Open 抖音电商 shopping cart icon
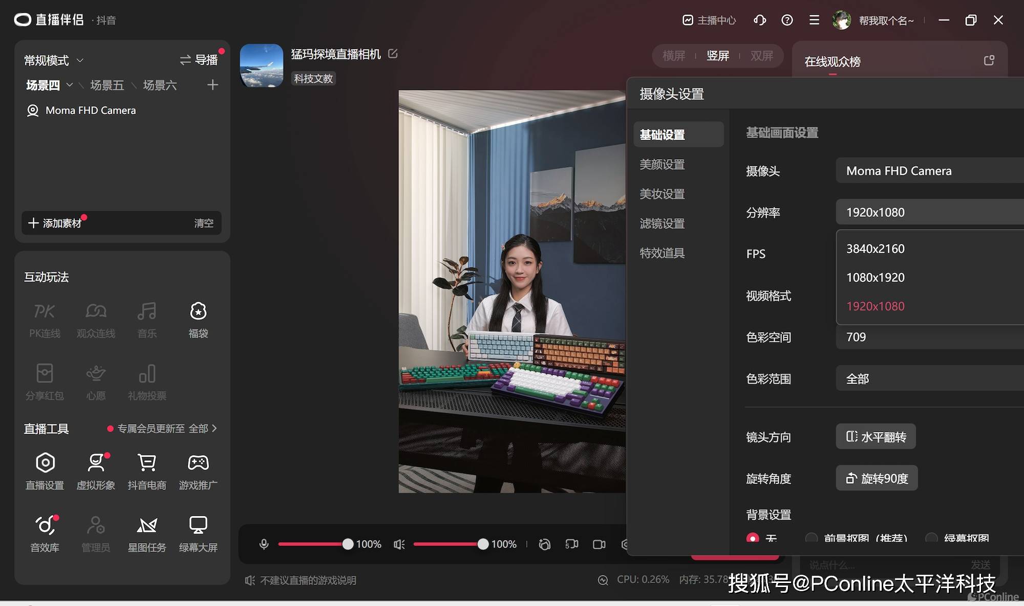Screen dimensions: 1024x606 pos(147,463)
